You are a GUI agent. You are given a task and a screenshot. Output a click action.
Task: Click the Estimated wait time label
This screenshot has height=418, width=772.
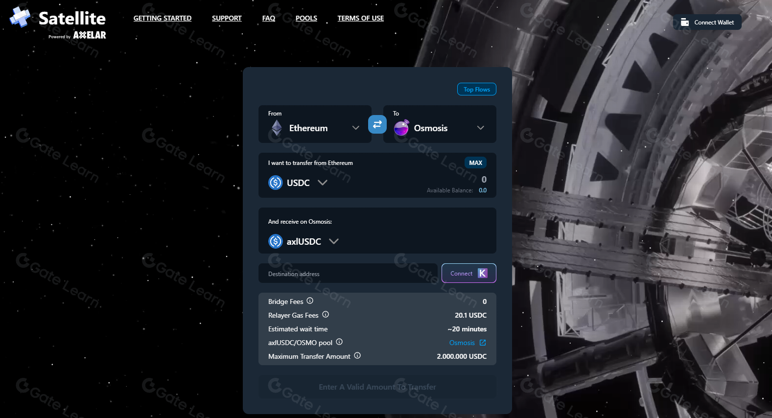(298, 329)
